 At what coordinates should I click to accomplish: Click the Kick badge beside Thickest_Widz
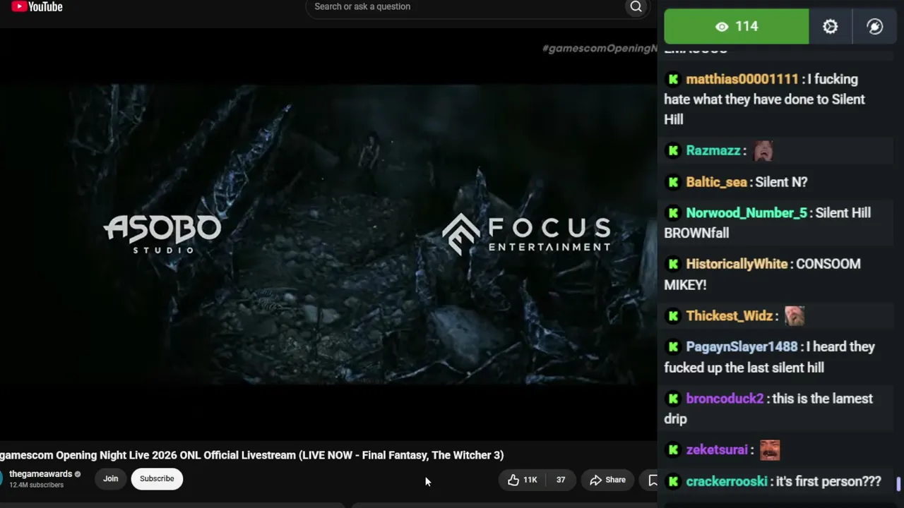tap(673, 316)
